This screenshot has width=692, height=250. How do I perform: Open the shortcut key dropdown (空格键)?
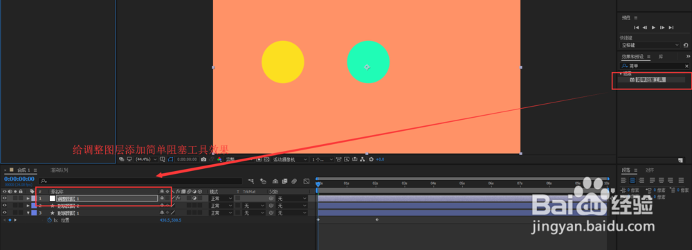pos(650,45)
